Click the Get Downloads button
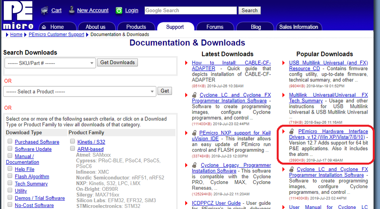The height and width of the screenshot is (209, 380). [x=118, y=62]
